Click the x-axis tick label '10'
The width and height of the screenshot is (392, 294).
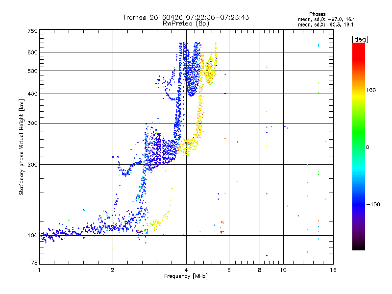click(x=283, y=270)
